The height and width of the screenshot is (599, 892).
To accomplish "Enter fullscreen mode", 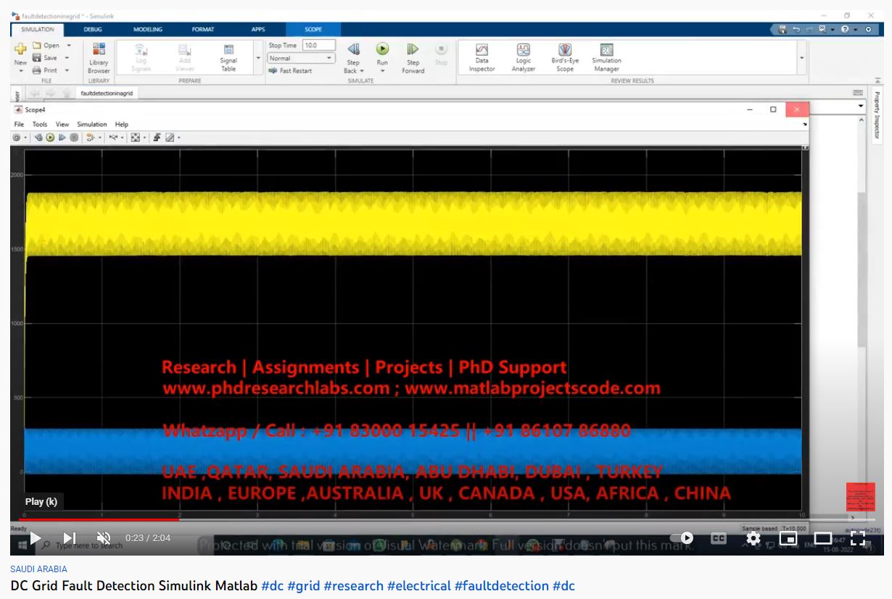I will point(858,538).
